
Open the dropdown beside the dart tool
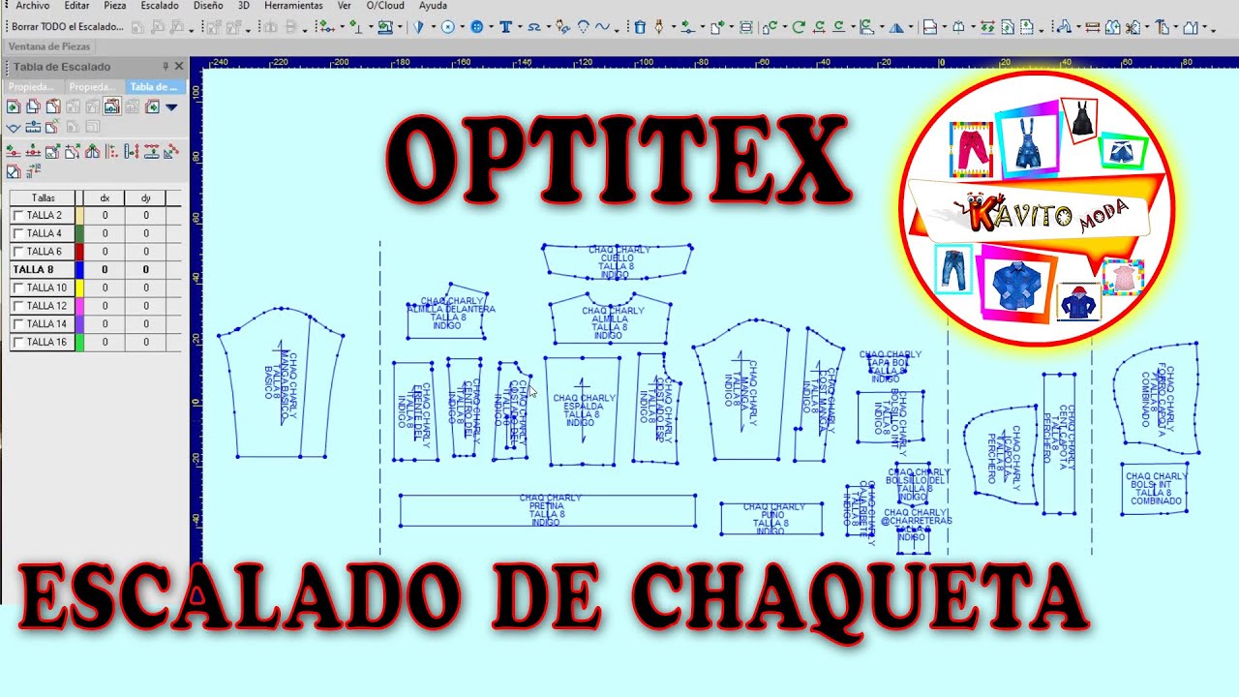point(433,27)
